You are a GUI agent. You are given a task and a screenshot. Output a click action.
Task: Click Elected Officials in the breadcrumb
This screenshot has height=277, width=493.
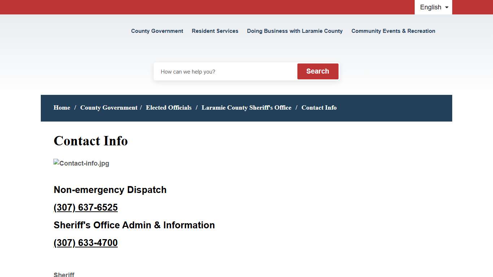pos(169,107)
